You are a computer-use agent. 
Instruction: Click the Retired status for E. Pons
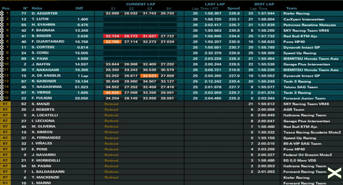[x=112, y=149]
